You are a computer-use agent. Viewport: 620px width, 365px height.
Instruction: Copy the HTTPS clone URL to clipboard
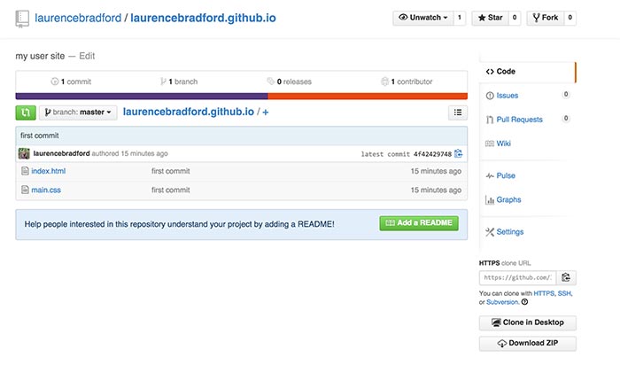(566, 277)
